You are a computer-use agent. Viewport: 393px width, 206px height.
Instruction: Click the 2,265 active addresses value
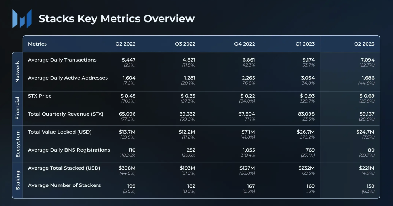pos(248,78)
